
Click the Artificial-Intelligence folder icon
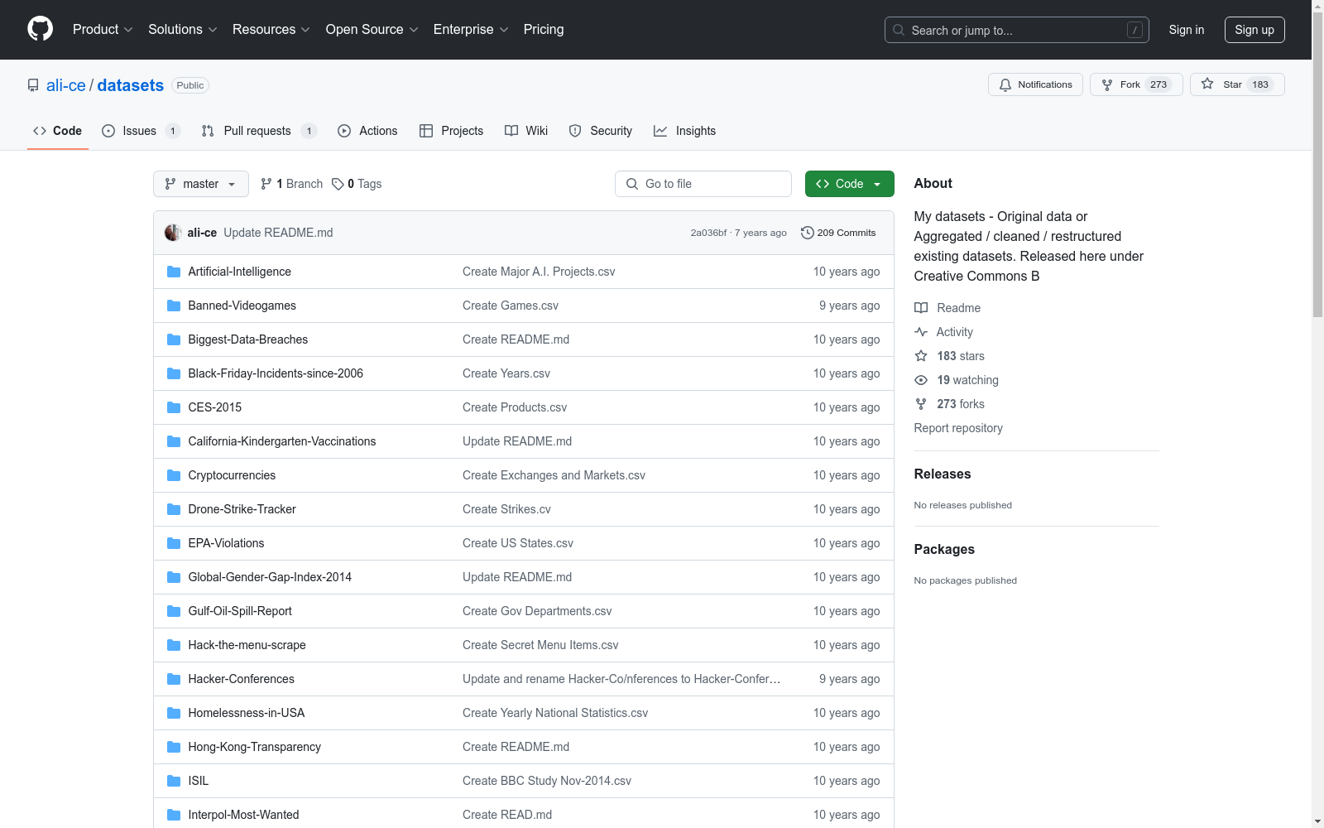pos(174,272)
